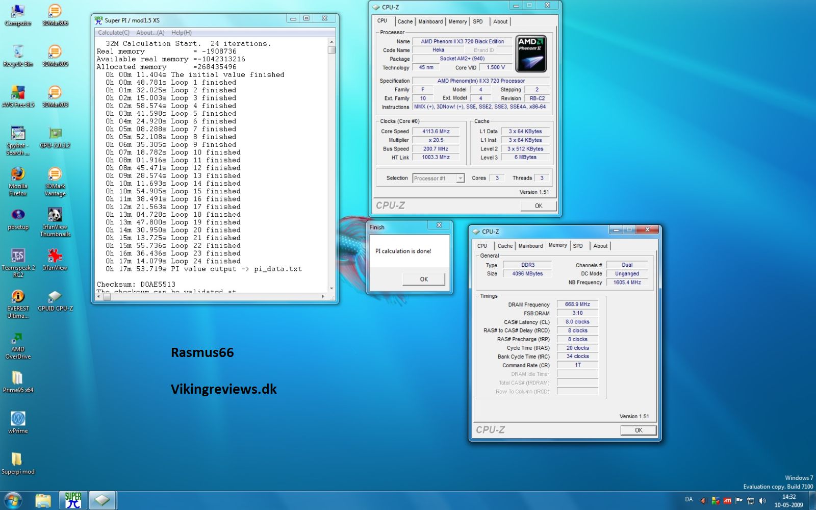This screenshot has width=816, height=510.
Task: Open the red IrfanView desktop icon
Action: click(55, 259)
